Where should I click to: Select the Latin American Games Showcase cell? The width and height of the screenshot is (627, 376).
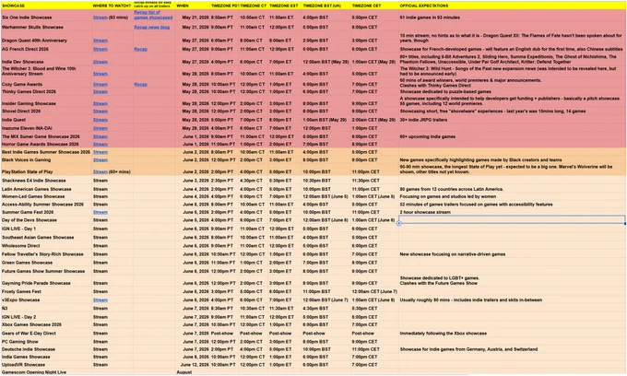click(46, 189)
